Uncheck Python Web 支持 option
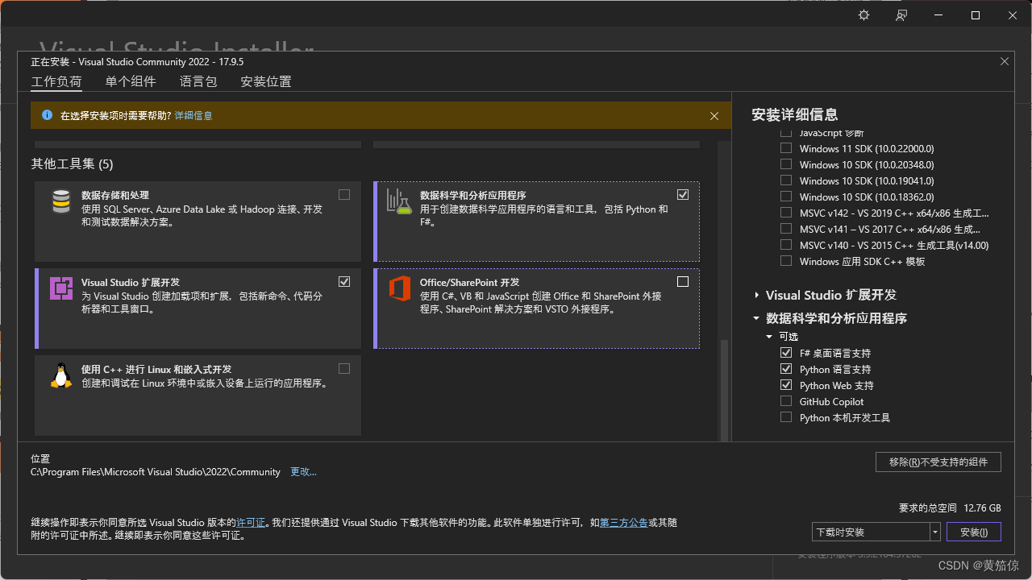Image resolution: width=1032 pixels, height=580 pixels. [x=786, y=385]
